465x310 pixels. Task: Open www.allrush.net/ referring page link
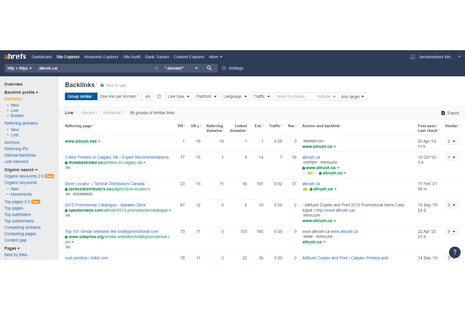(81, 141)
